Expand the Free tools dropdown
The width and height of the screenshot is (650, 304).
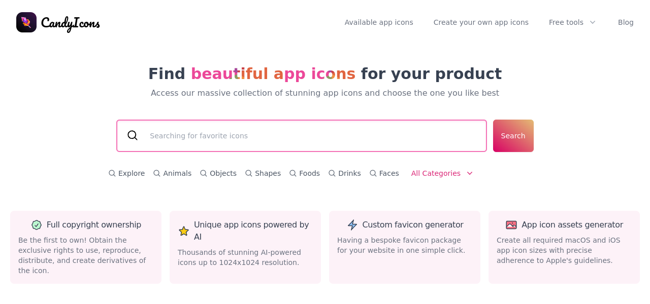[572, 22]
